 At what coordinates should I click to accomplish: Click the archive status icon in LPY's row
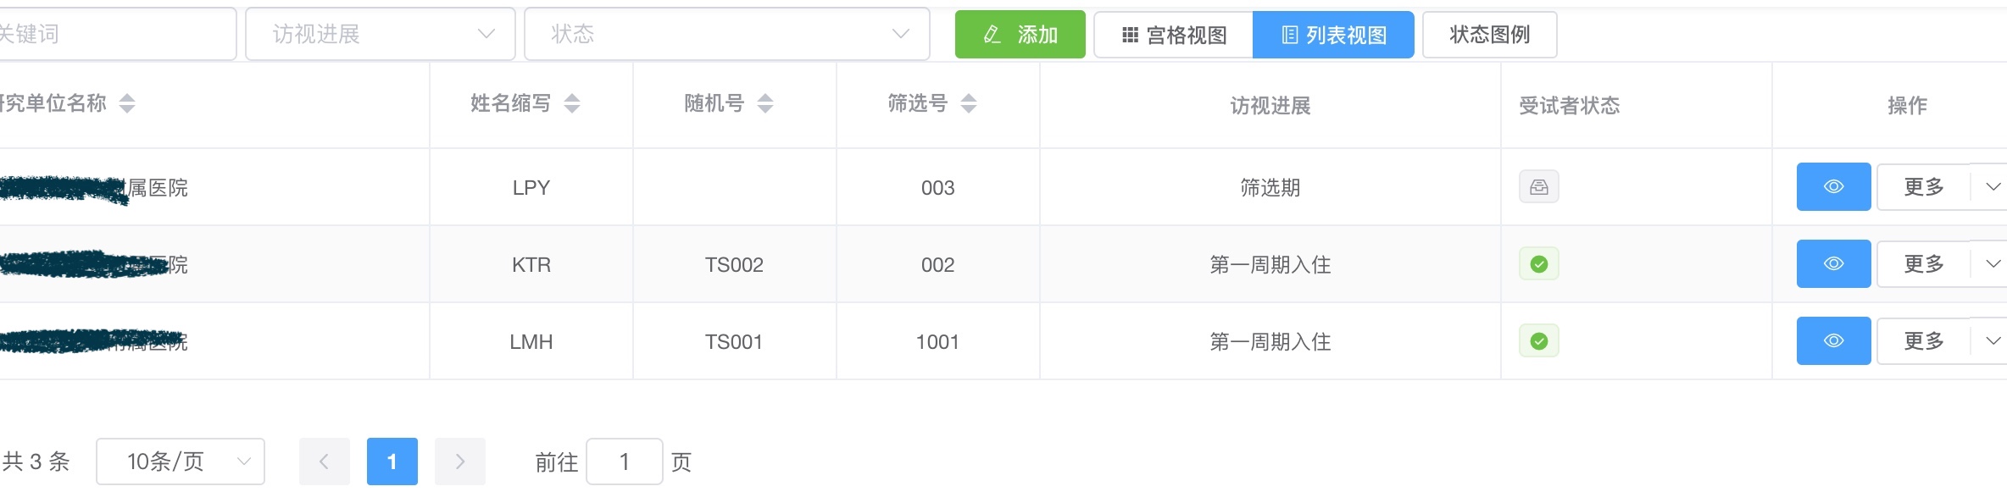coord(1538,187)
